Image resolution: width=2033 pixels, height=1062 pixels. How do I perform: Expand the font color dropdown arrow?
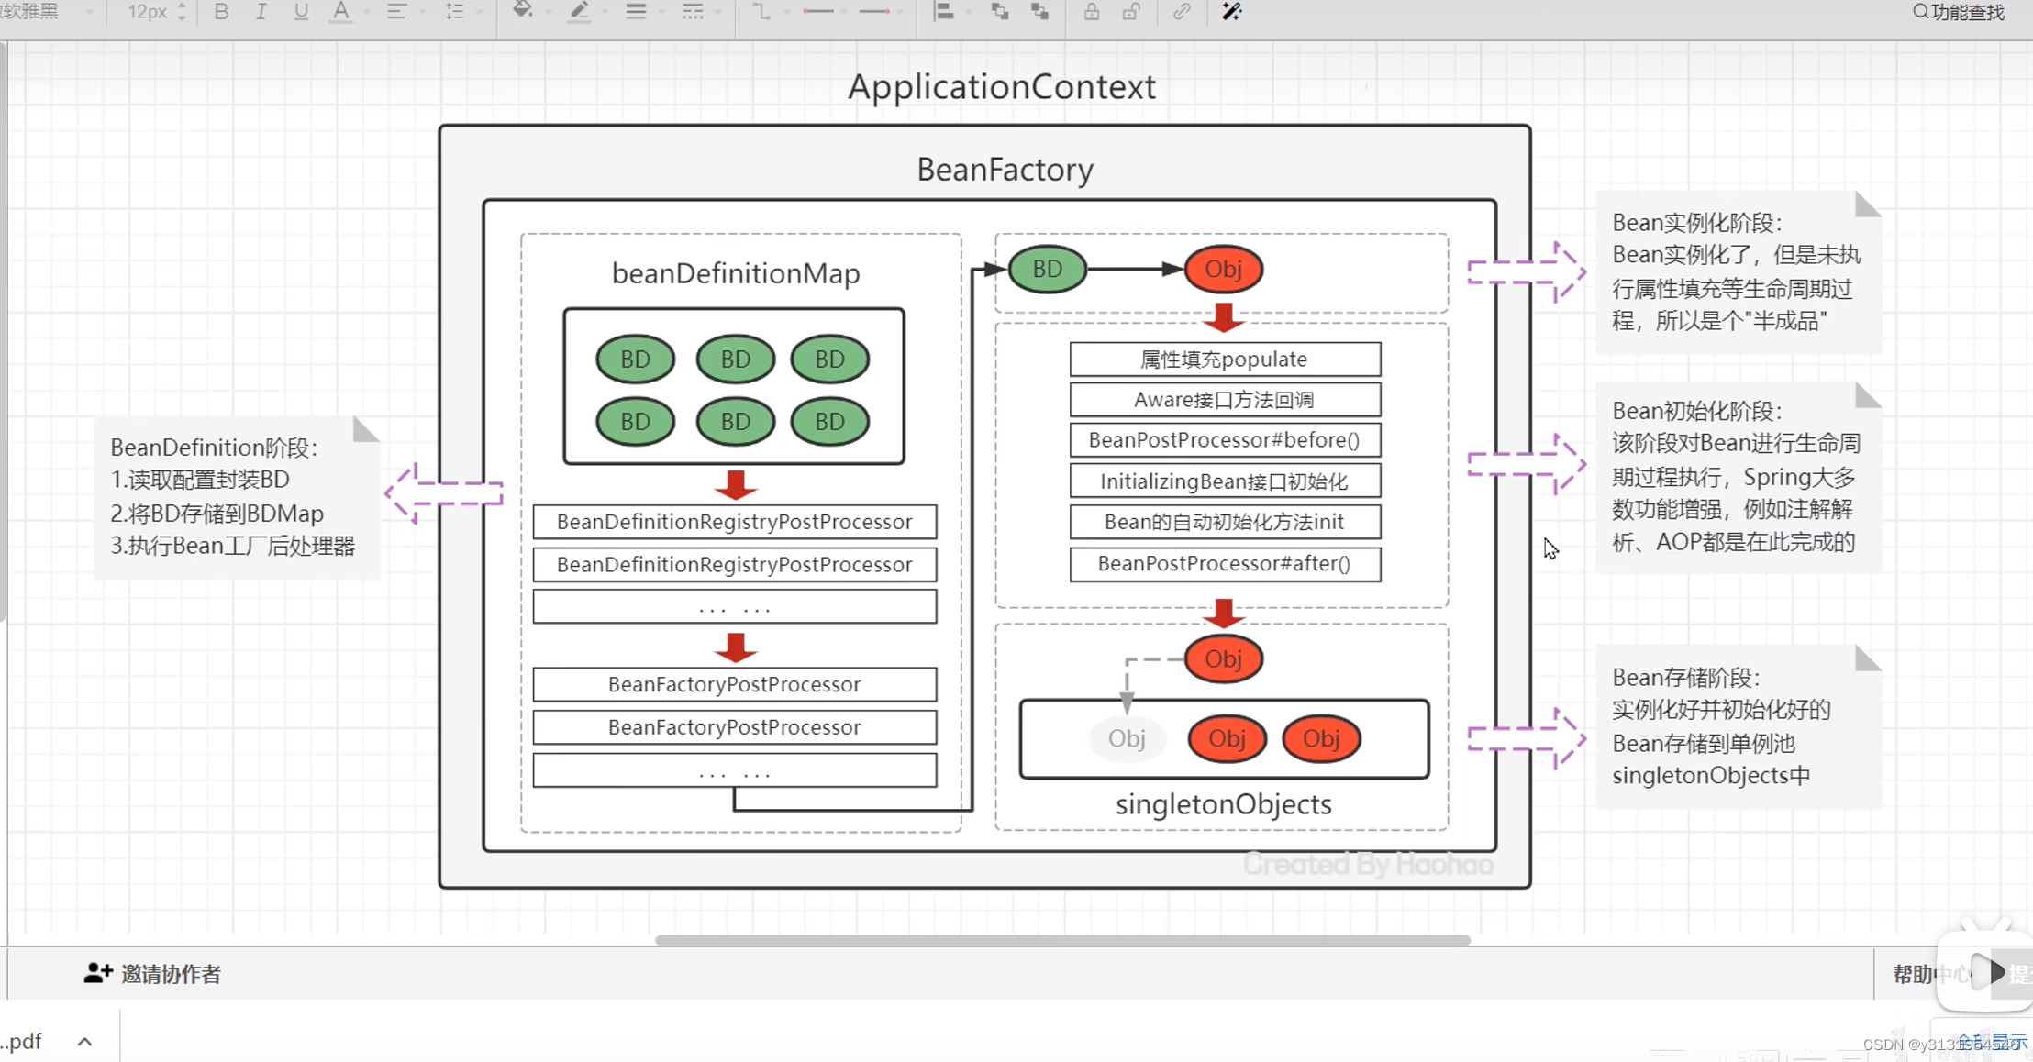click(366, 13)
